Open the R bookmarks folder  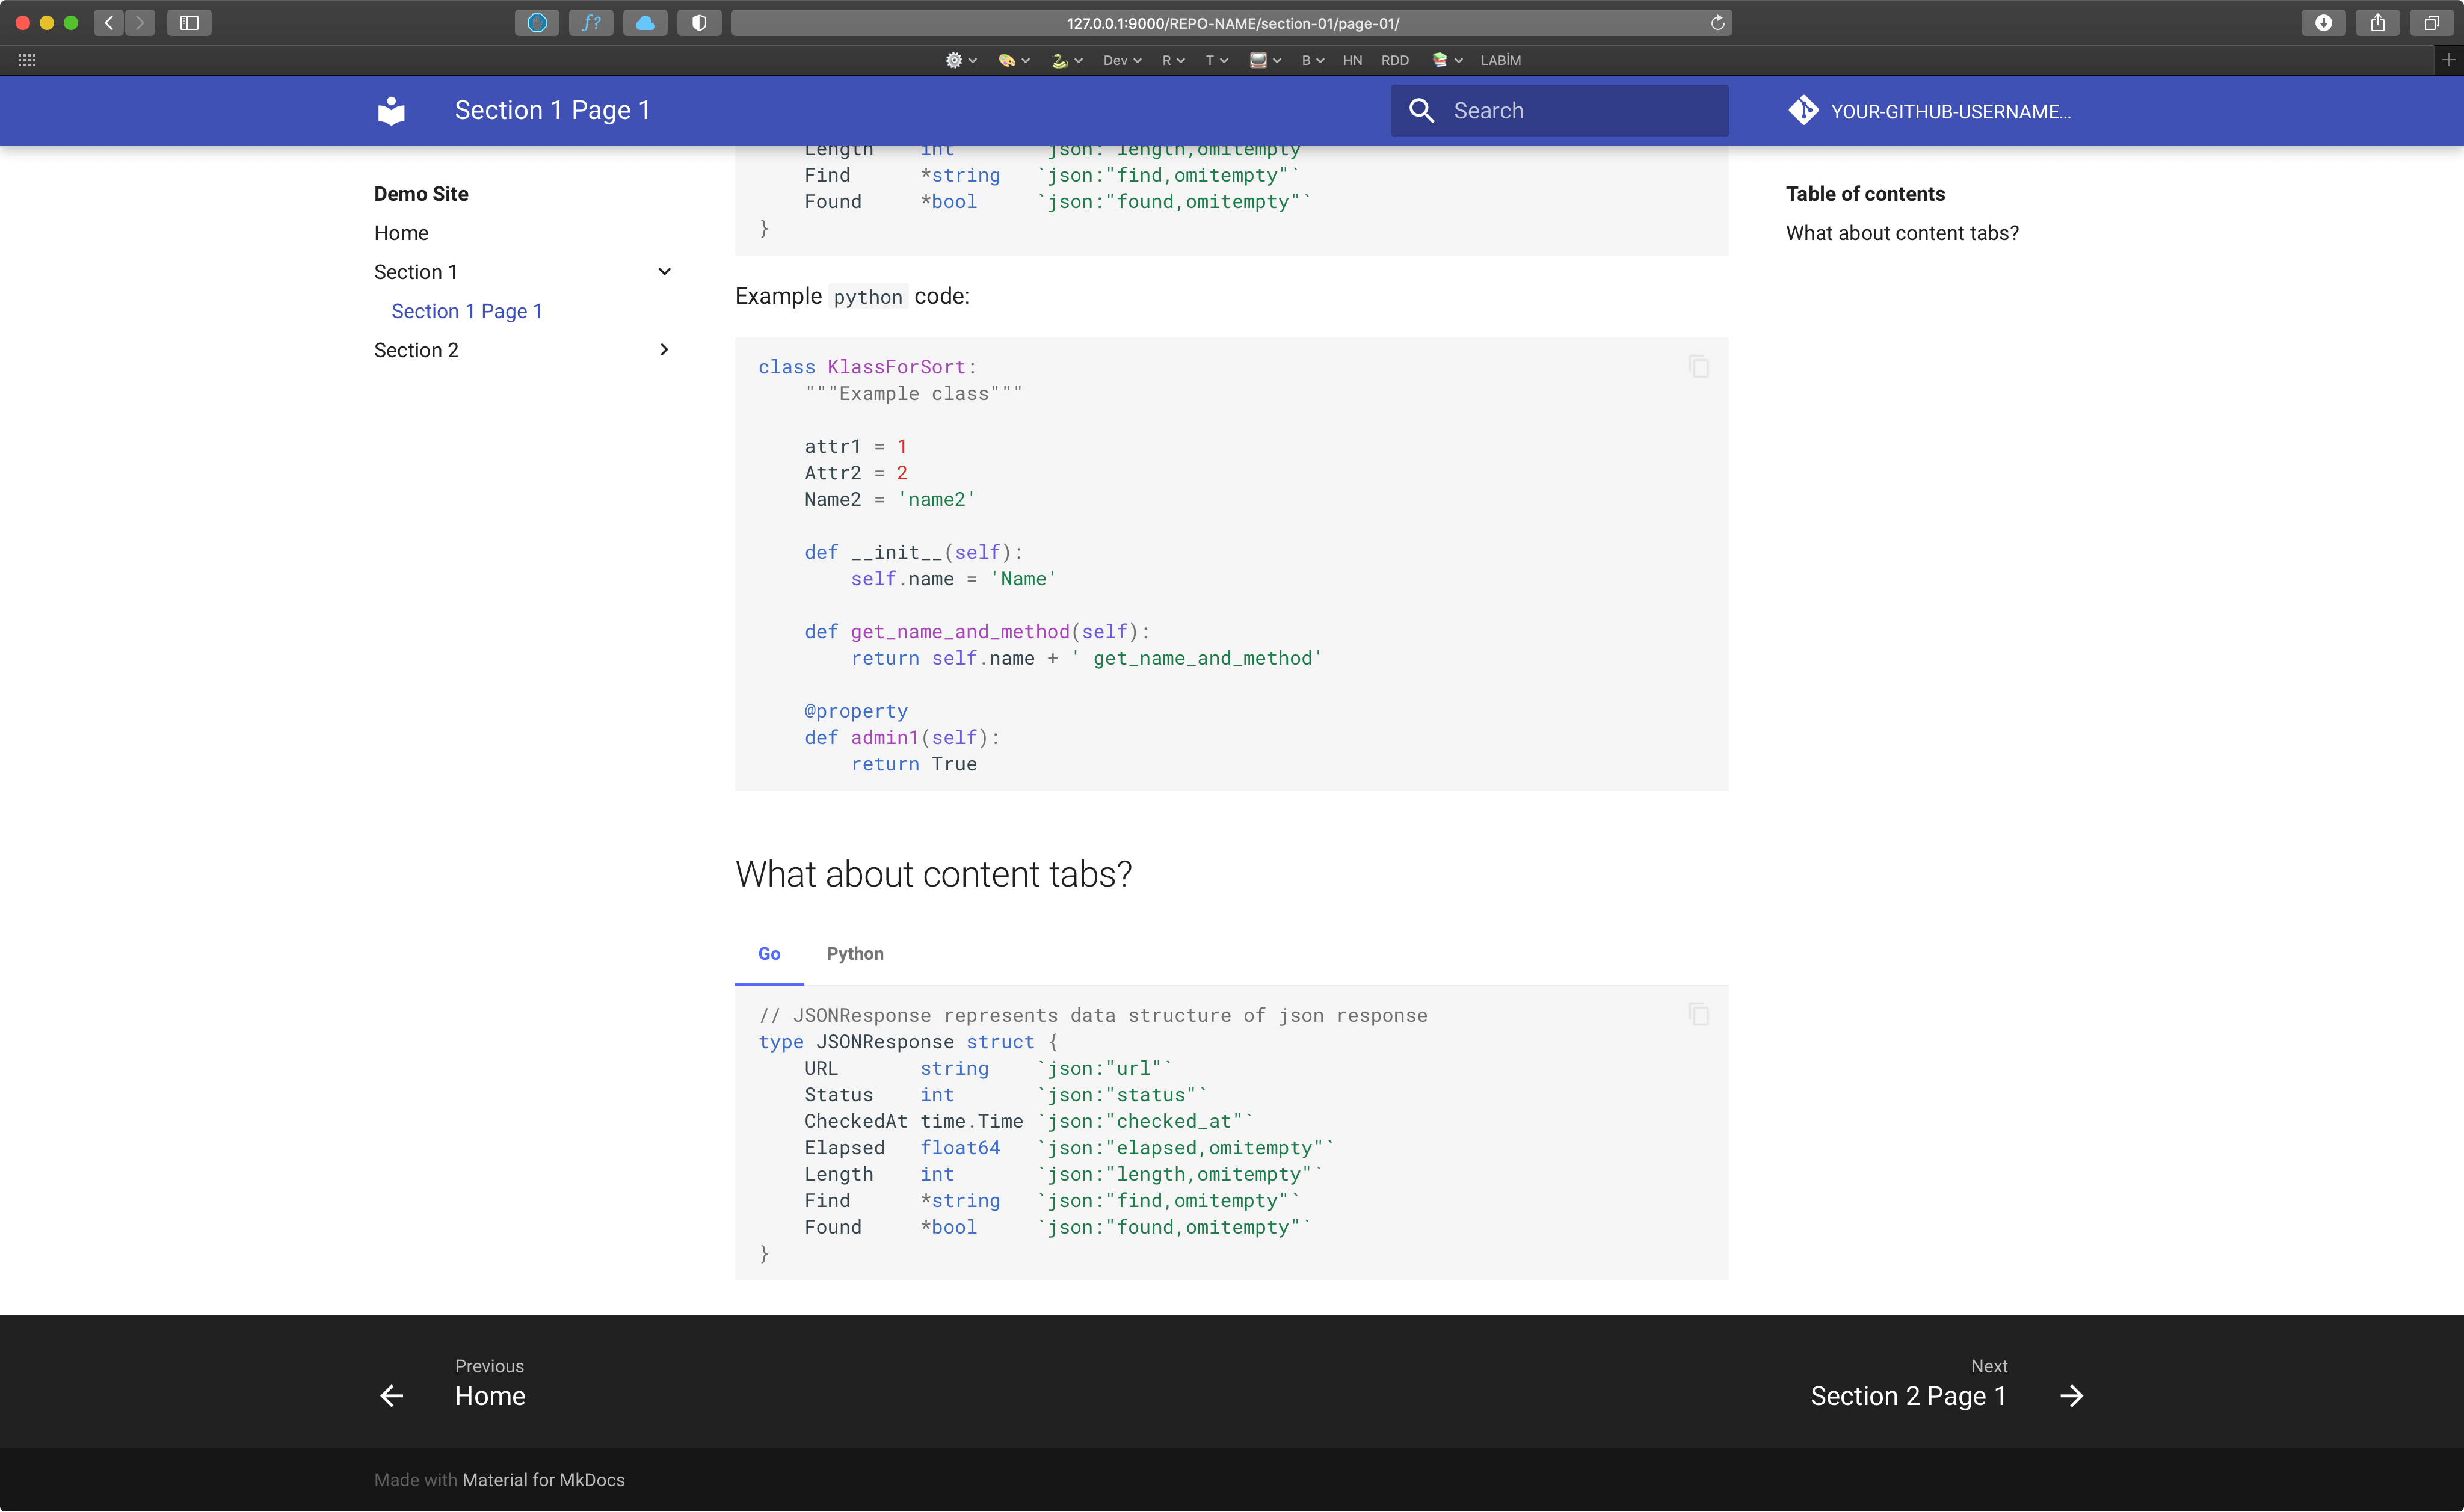tap(1173, 60)
